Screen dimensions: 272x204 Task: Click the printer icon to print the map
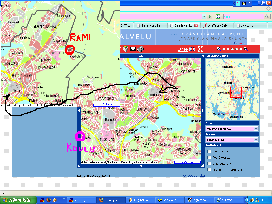[141, 49]
